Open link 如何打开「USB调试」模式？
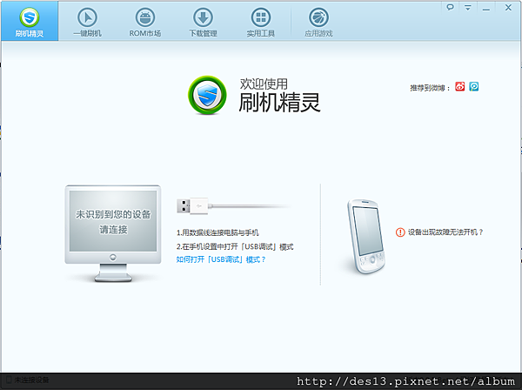Screen dimensions: 522x390 point(221,259)
